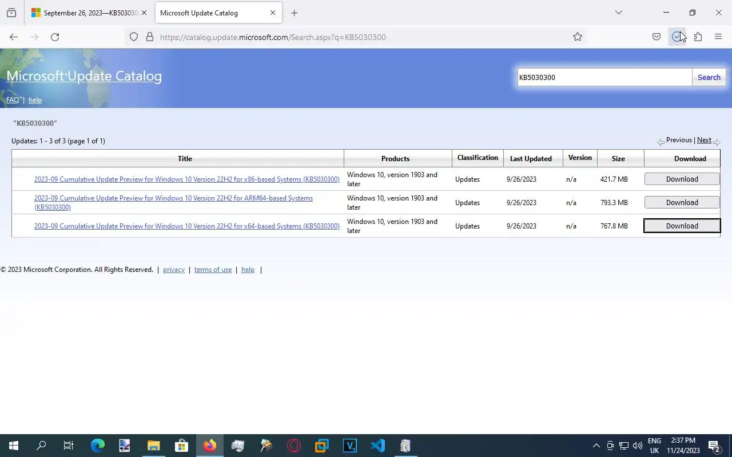This screenshot has height=457, width=732.
Task: Download the x86-based update (421.7 MB)
Action: click(682, 179)
